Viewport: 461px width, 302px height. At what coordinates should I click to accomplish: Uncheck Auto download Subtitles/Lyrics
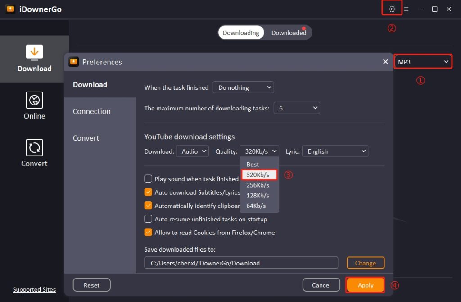point(148,192)
